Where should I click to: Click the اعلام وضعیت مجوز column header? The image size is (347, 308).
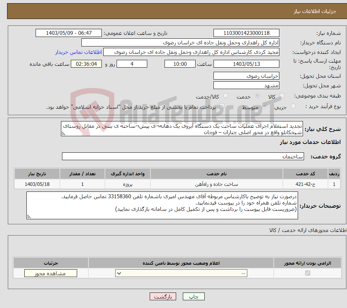tap(181, 263)
